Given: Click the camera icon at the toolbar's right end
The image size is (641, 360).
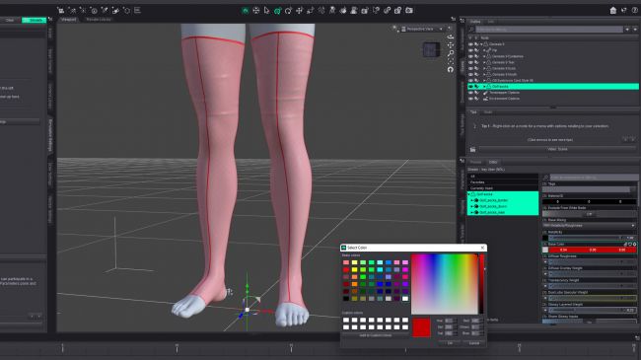Looking at the screenshot, I should [x=409, y=11].
